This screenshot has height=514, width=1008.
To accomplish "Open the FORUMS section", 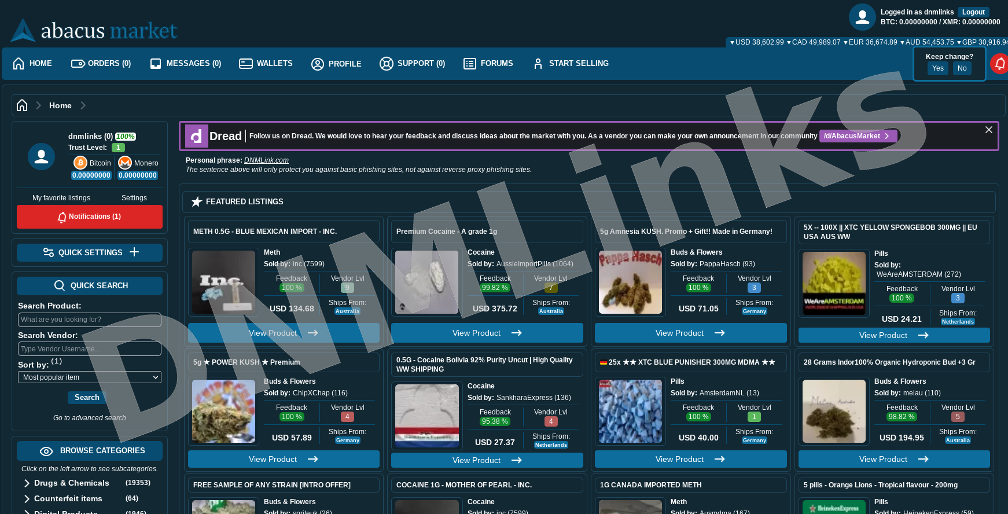I will [x=488, y=63].
